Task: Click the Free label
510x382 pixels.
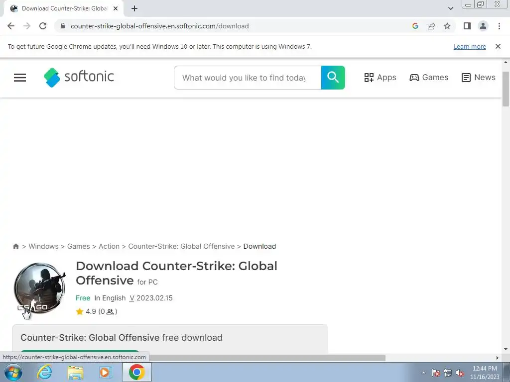Action: 83,298
